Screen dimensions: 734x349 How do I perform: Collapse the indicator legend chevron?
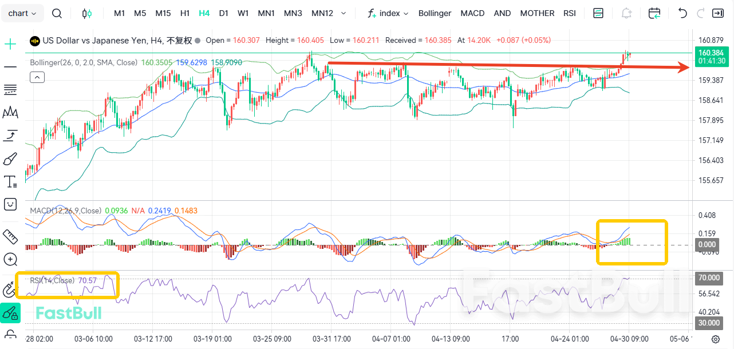(x=37, y=77)
